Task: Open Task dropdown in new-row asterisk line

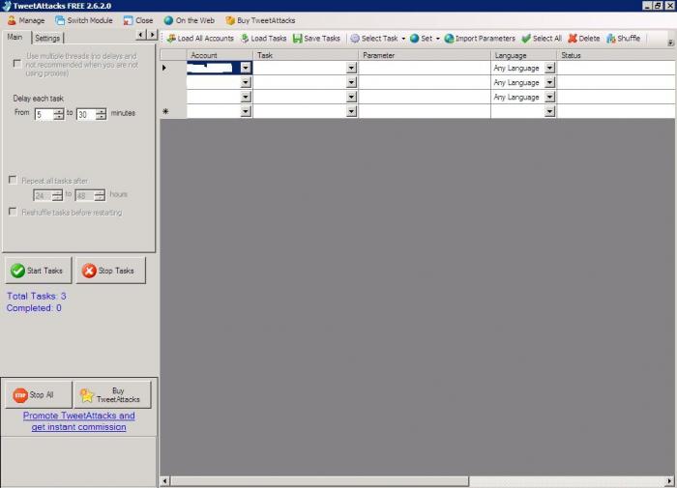Action: (351, 111)
